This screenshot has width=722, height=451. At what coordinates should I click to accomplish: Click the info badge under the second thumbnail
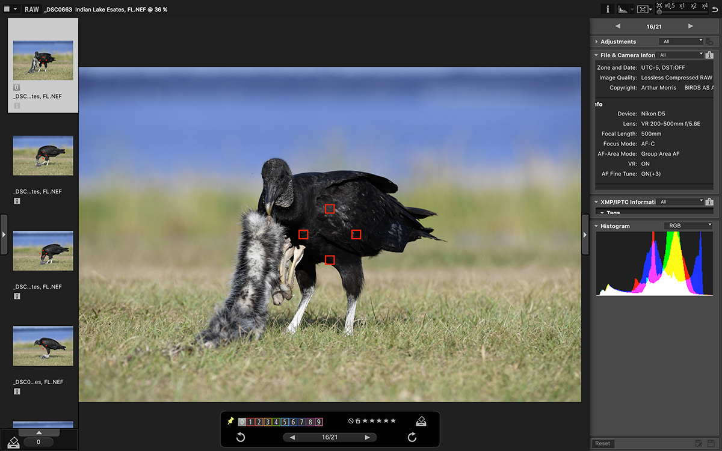pos(17,201)
